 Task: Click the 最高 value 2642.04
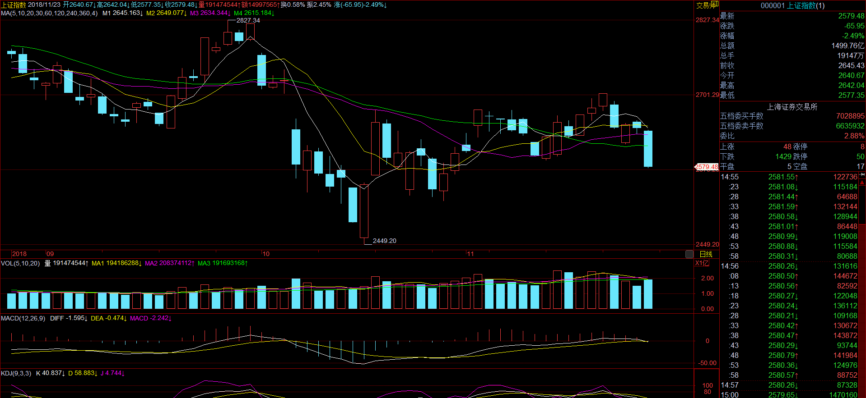pos(851,85)
